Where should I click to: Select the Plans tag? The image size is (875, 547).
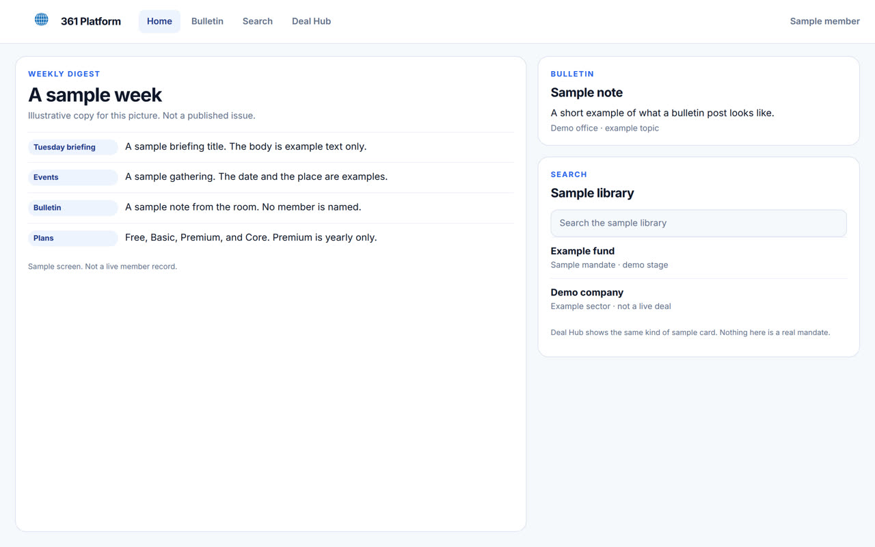click(x=73, y=238)
